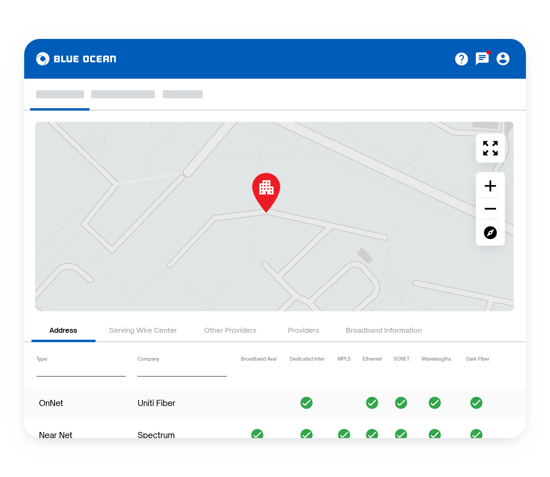Viewport: 550px width, 477px height.
Task: Click the Wavelengths column header
Action: click(x=436, y=359)
